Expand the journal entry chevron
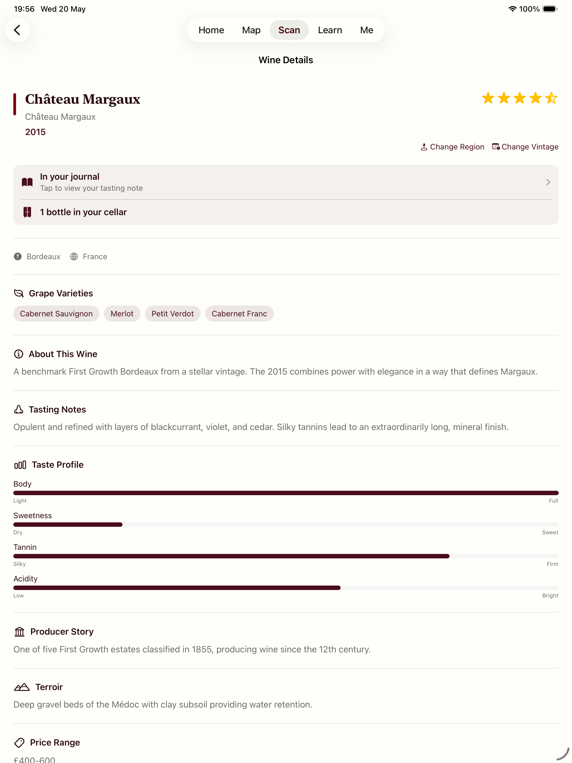572x763 pixels. (548, 182)
